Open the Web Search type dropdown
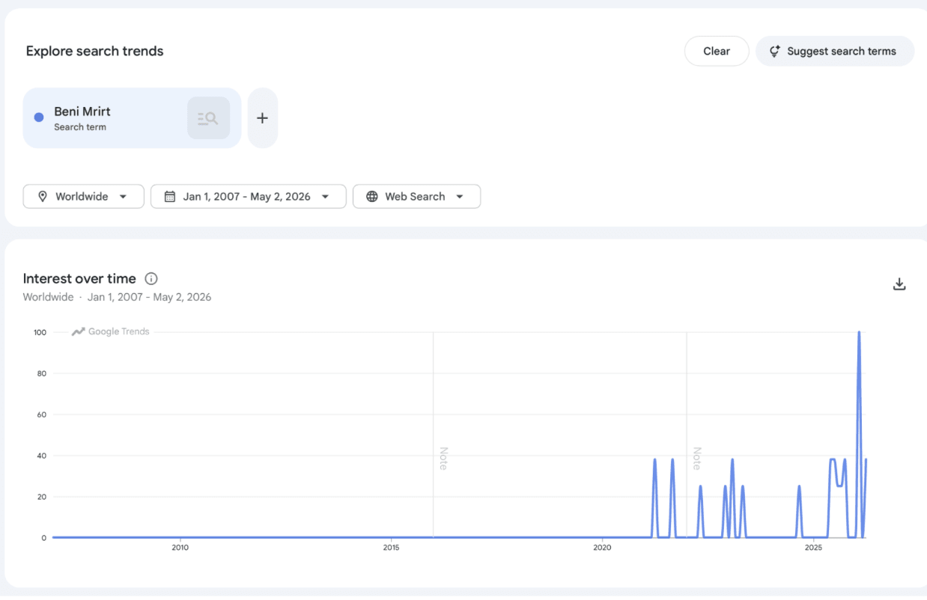The width and height of the screenshot is (927, 600). tap(416, 197)
